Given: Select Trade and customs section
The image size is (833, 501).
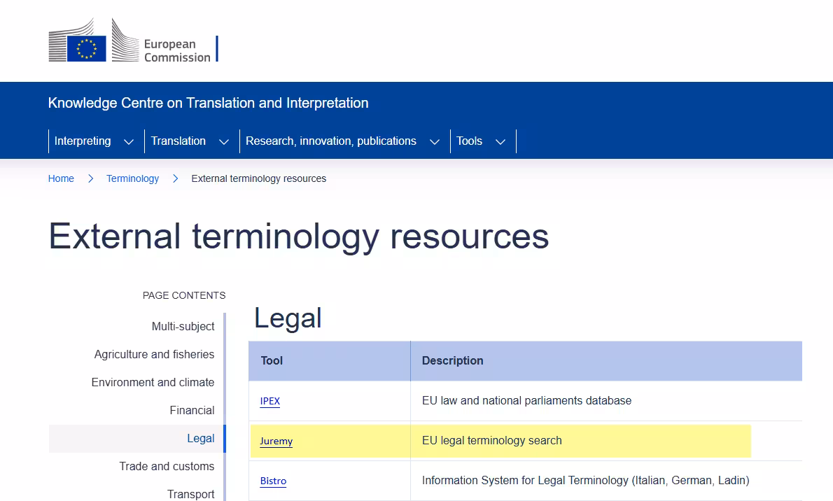Looking at the screenshot, I should tap(167, 466).
